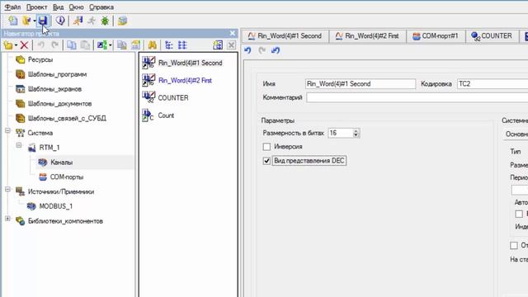Viewport: 528px width, 297px height.
Task: Collapse the Источники/Приемники tree node
Action: coord(7,189)
